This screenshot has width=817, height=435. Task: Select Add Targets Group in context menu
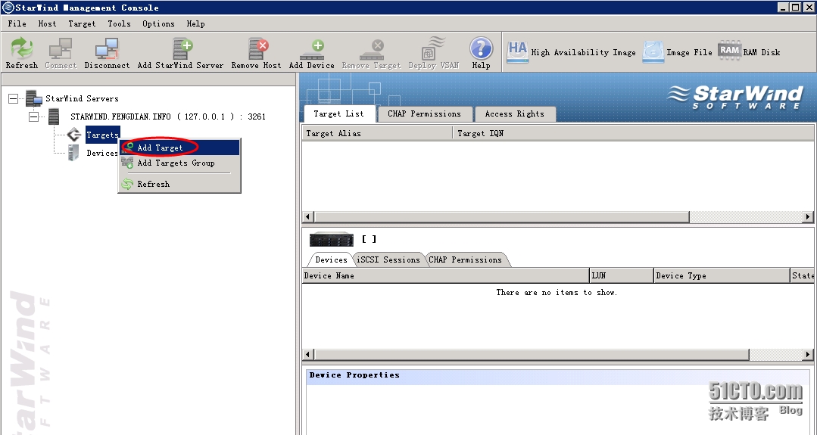(179, 163)
